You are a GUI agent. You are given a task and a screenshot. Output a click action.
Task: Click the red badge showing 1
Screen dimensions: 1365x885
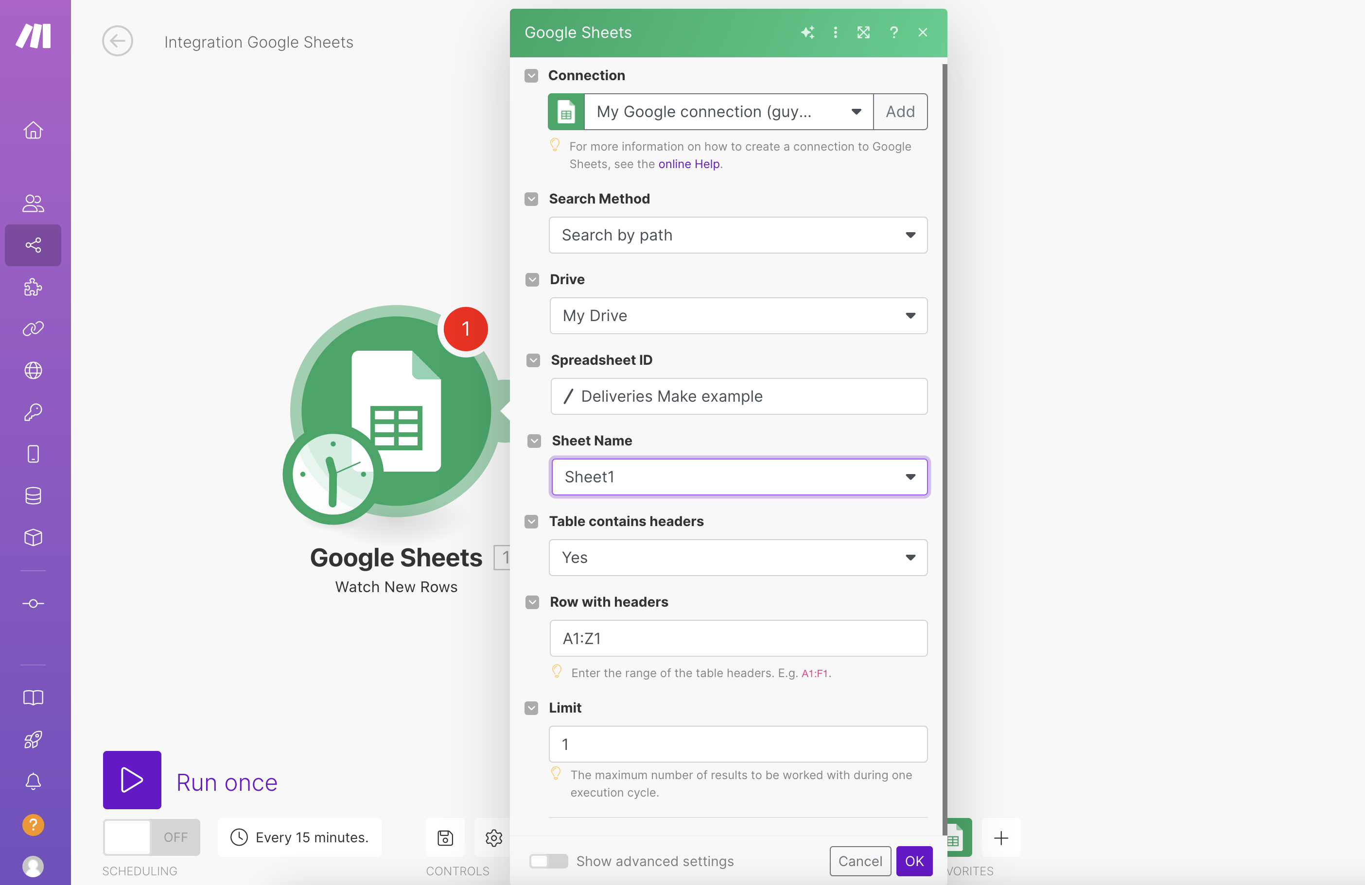tap(466, 329)
